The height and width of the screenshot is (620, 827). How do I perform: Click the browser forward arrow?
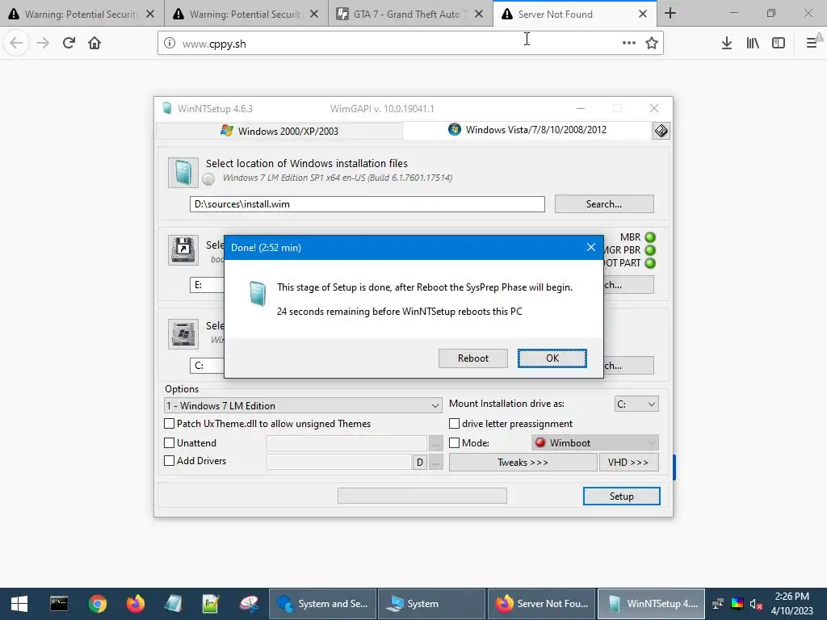(x=43, y=43)
